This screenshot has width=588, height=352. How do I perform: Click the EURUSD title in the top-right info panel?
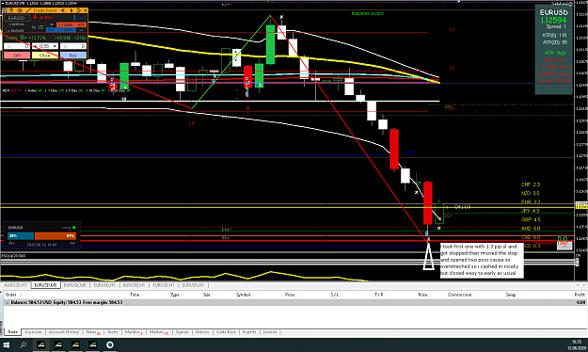[x=553, y=12]
